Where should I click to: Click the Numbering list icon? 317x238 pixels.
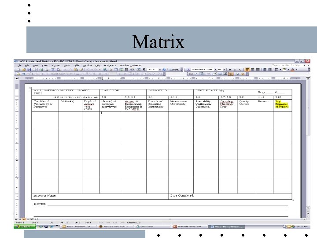265,70
